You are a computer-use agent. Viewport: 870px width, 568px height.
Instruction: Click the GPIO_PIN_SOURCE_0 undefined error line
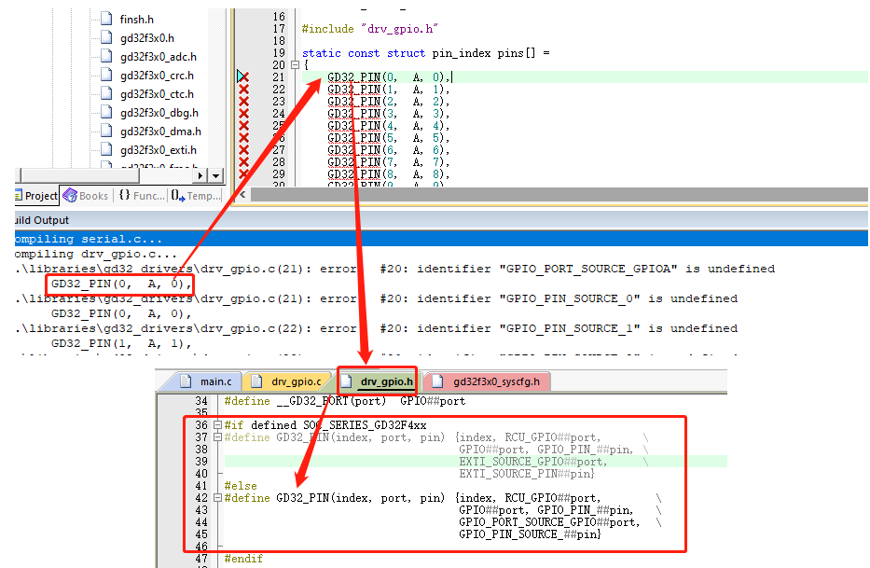coord(376,298)
